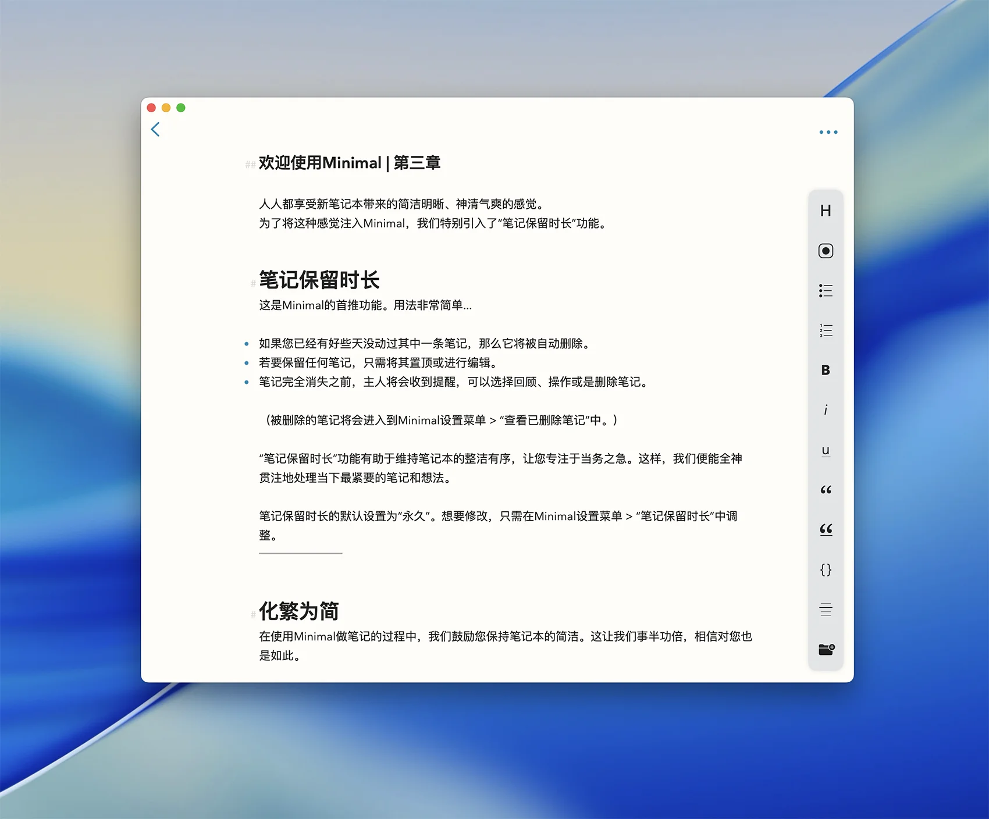The width and height of the screenshot is (989, 819).
Task: Click the first bullet item about auto-deleted notes
Action: click(425, 344)
